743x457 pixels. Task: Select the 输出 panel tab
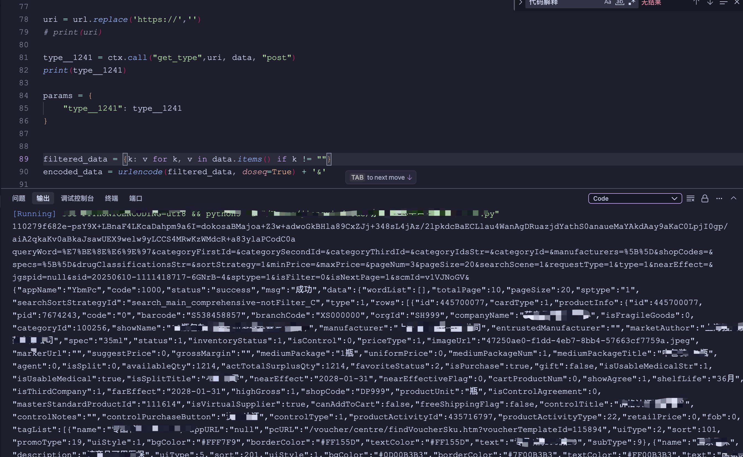point(43,198)
